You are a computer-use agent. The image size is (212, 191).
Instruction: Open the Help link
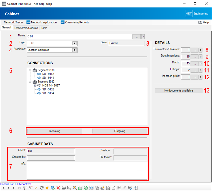coord(204,22)
